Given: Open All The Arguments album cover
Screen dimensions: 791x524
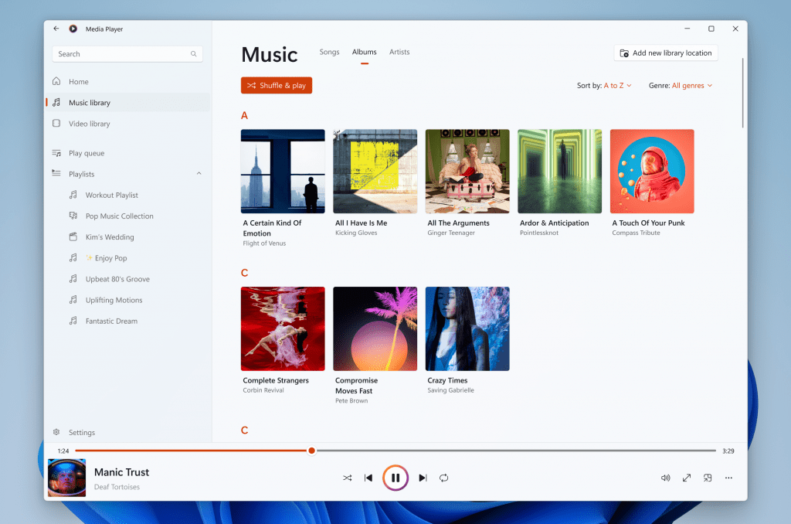Looking at the screenshot, I should 467,171.
